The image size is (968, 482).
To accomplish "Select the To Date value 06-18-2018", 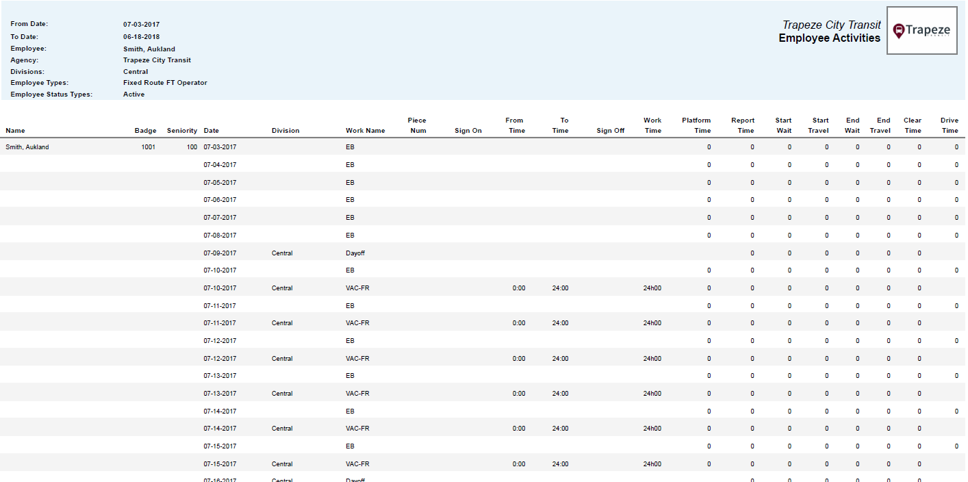I will point(140,36).
